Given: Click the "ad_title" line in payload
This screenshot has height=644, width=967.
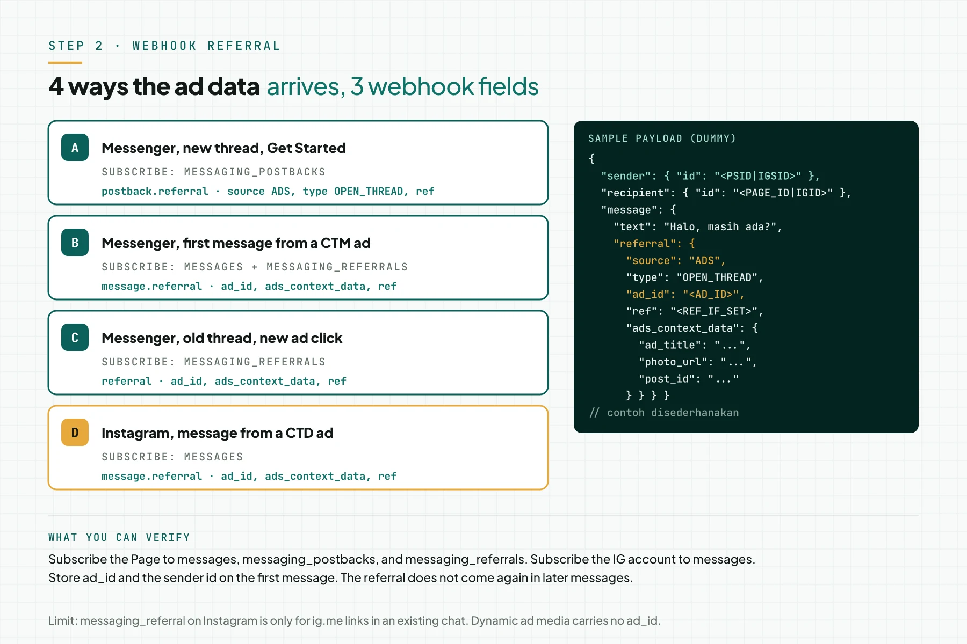Looking at the screenshot, I should (695, 345).
